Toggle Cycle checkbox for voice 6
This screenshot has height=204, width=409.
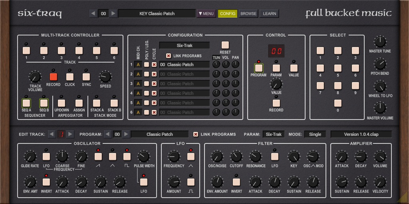coord(154,112)
